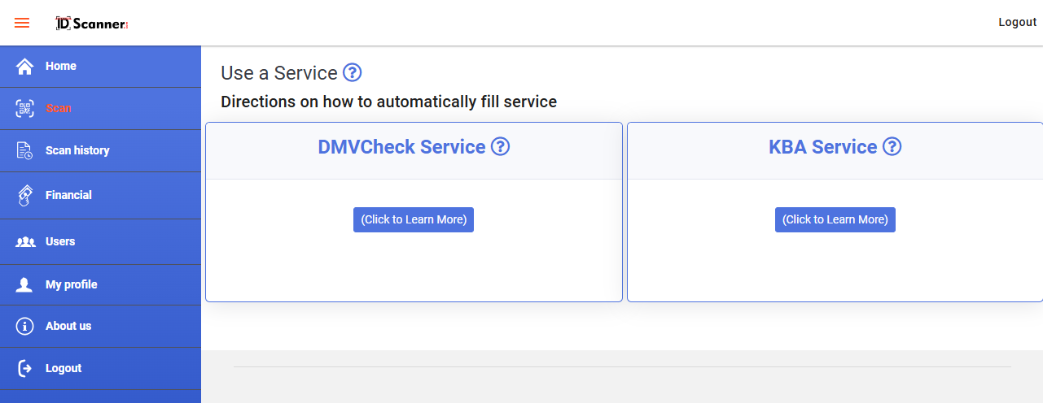Screen dimensions: 1043x403
Task: Click the About us info icon
Action: pyautogui.click(x=24, y=326)
